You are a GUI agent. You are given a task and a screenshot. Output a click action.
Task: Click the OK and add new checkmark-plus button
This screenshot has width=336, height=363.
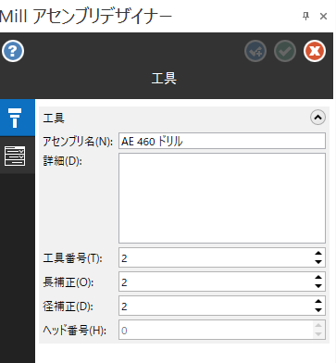tap(255, 51)
